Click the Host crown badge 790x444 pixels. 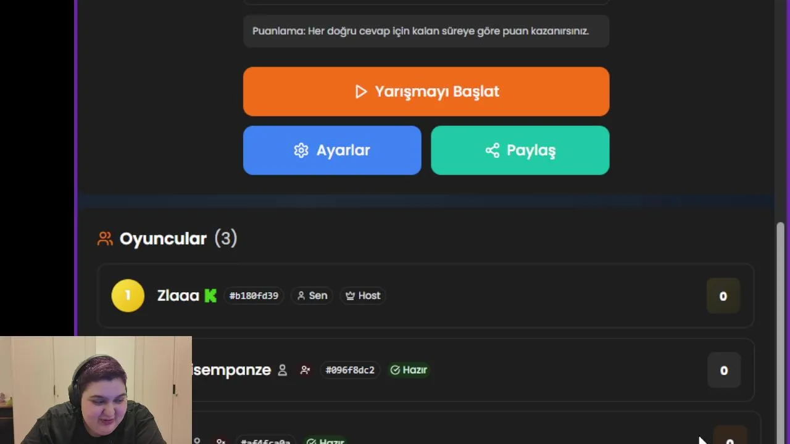pyautogui.click(x=363, y=296)
